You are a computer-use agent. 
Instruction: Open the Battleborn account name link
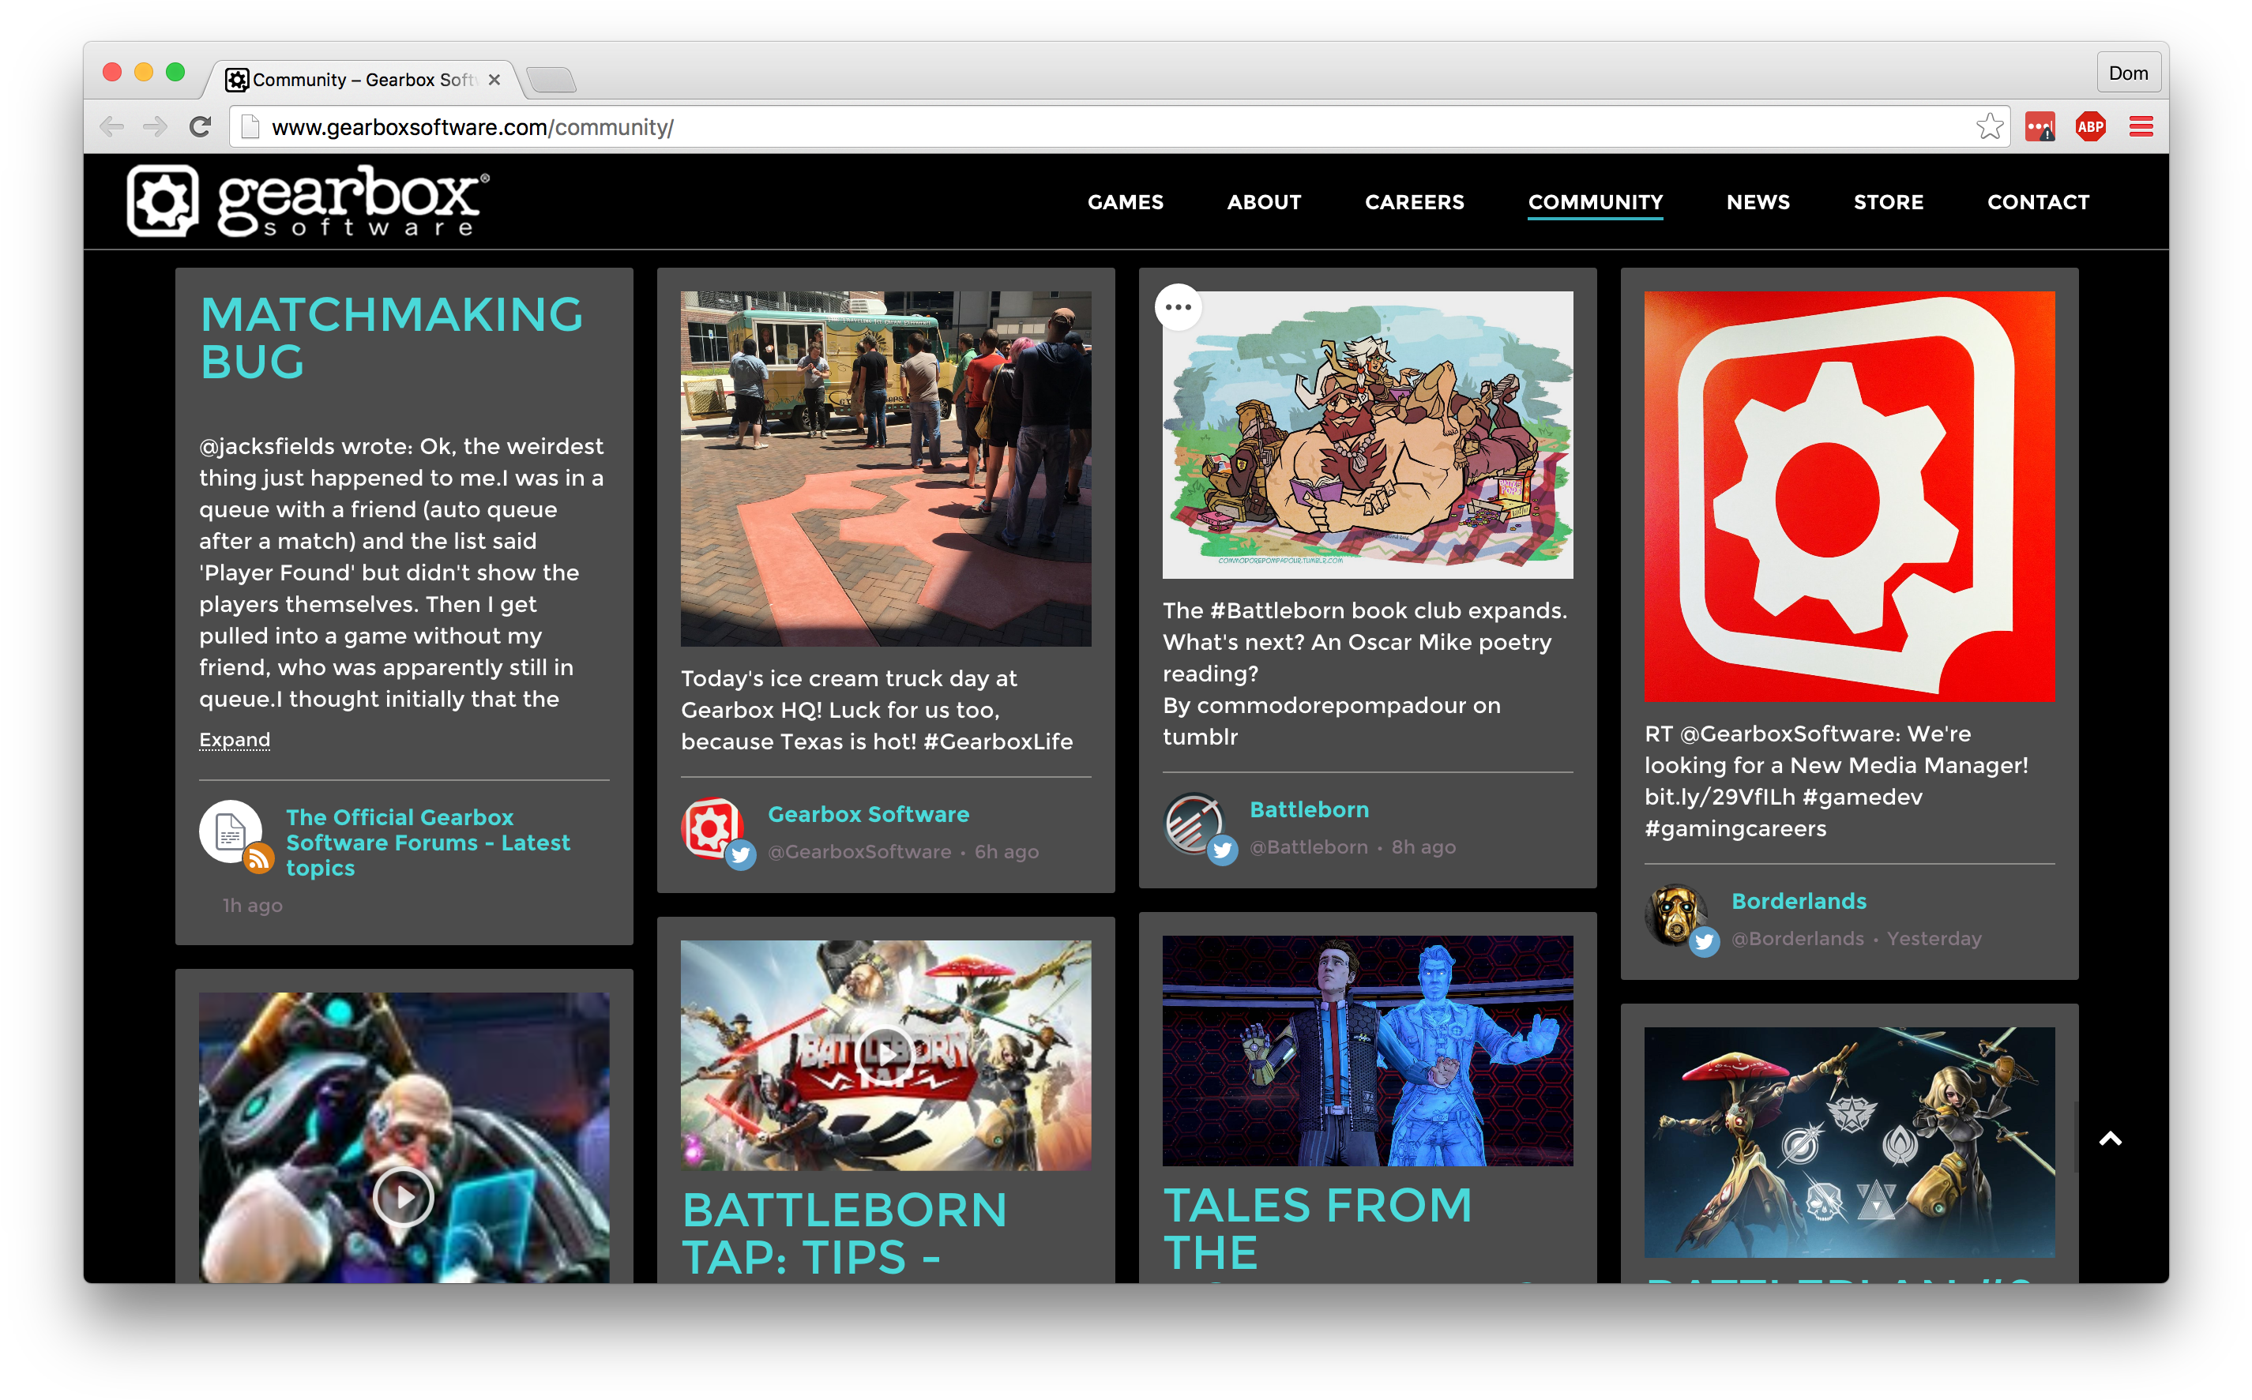1310,809
